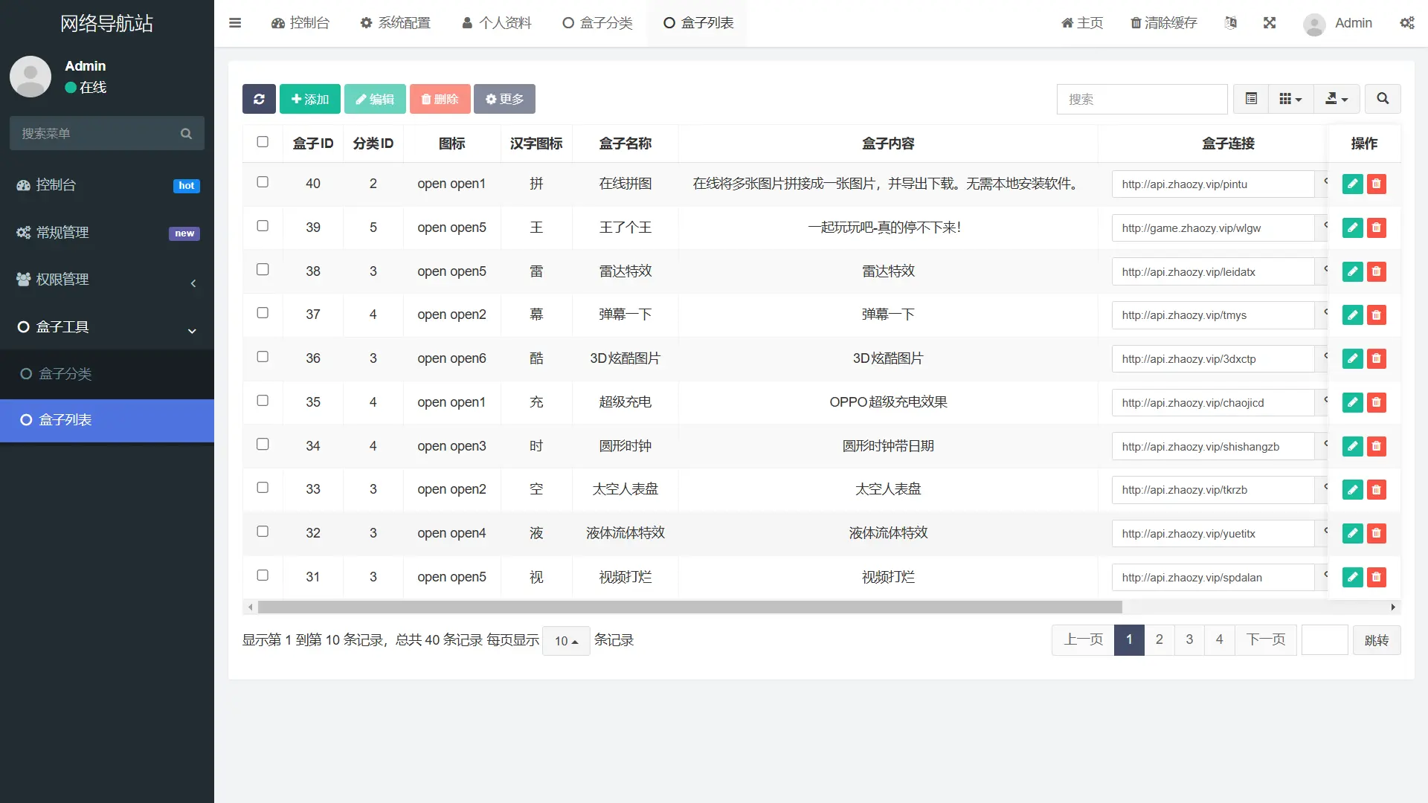Open the 系统配置 menu

click(x=395, y=23)
